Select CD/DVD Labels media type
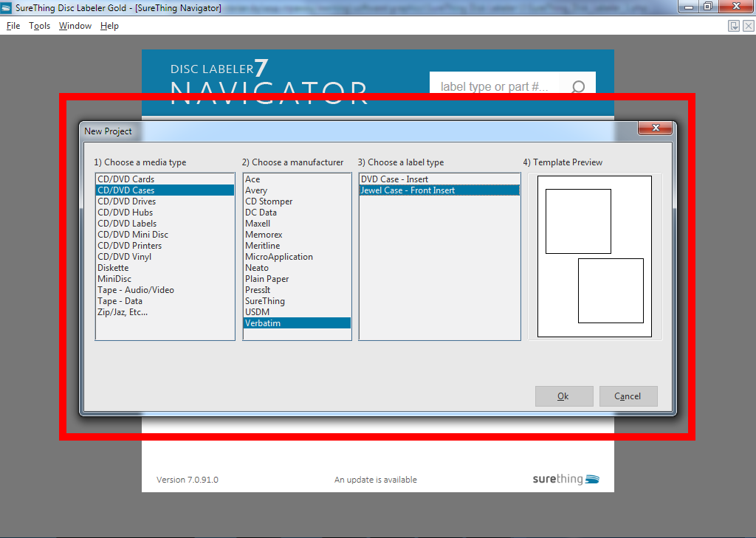756x538 pixels. click(127, 224)
